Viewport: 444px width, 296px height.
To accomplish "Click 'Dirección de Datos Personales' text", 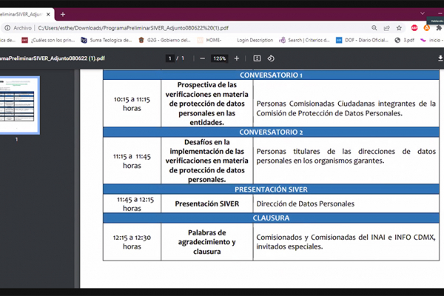I will click(305, 203).
